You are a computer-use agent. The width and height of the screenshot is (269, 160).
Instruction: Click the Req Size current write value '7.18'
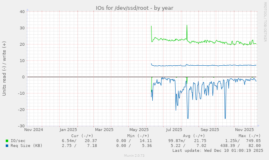click(x=92, y=146)
